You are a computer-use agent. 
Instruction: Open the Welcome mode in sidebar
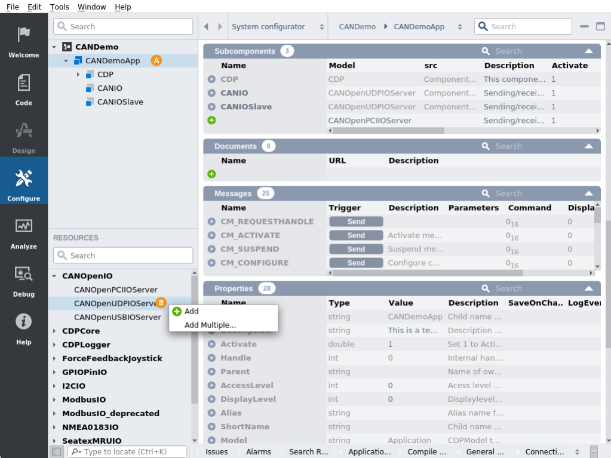tap(24, 42)
